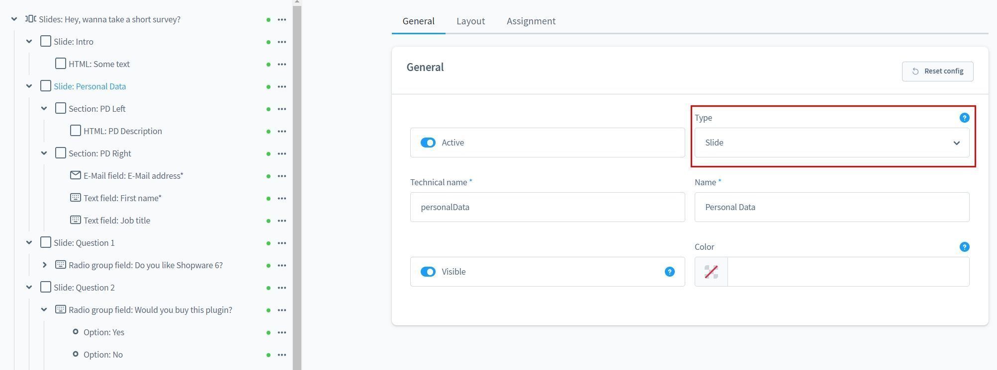997x370 pixels.
Task: Select Slide: Question 1 in the tree
Action: pyautogui.click(x=84, y=243)
